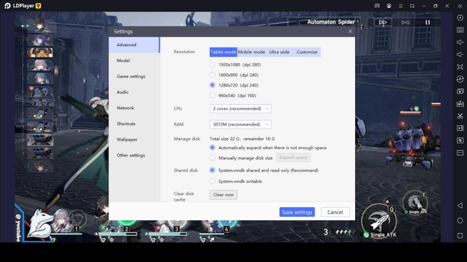Click Clear now disk cache button

[223, 195]
